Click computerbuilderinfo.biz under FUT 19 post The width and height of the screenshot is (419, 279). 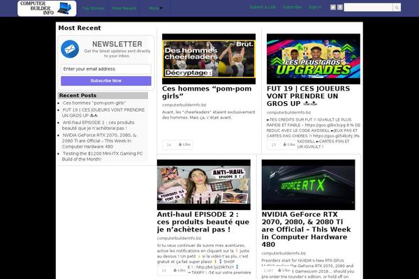[x=288, y=112]
